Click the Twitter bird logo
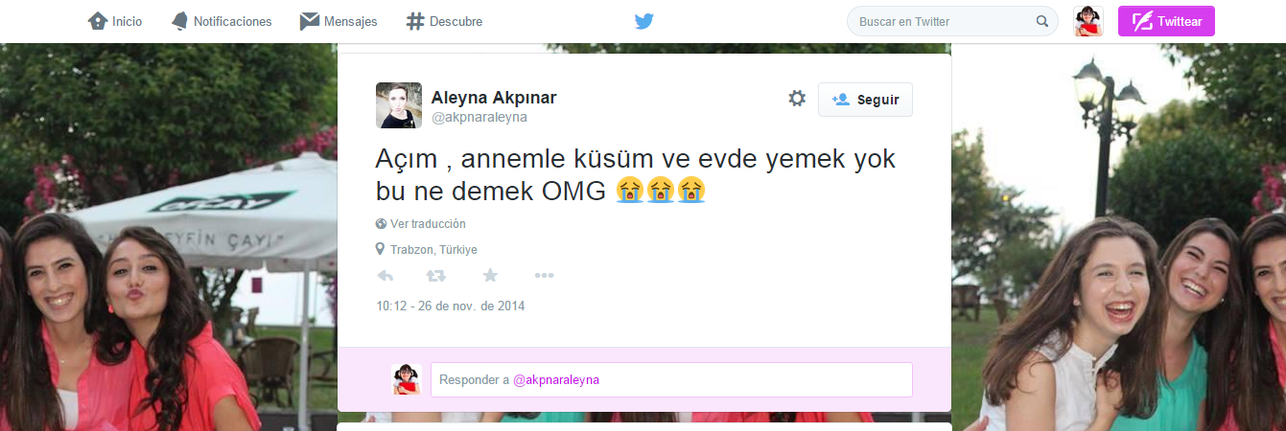Viewport: 1286px width, 431px height. pyautogui.click(x=644, y=21)
